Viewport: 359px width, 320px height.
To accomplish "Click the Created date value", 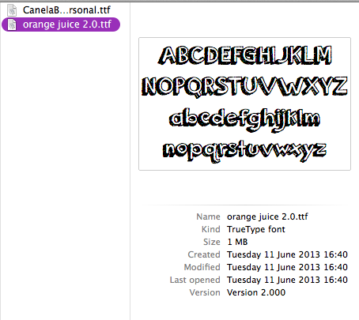I will tap(287, 254).
